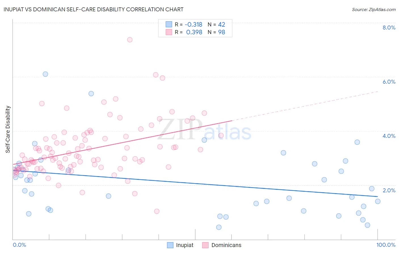The width and height of the screenshot is (399, 253).
Task: Click the N = 98 sample count
Action: [216, 32]
